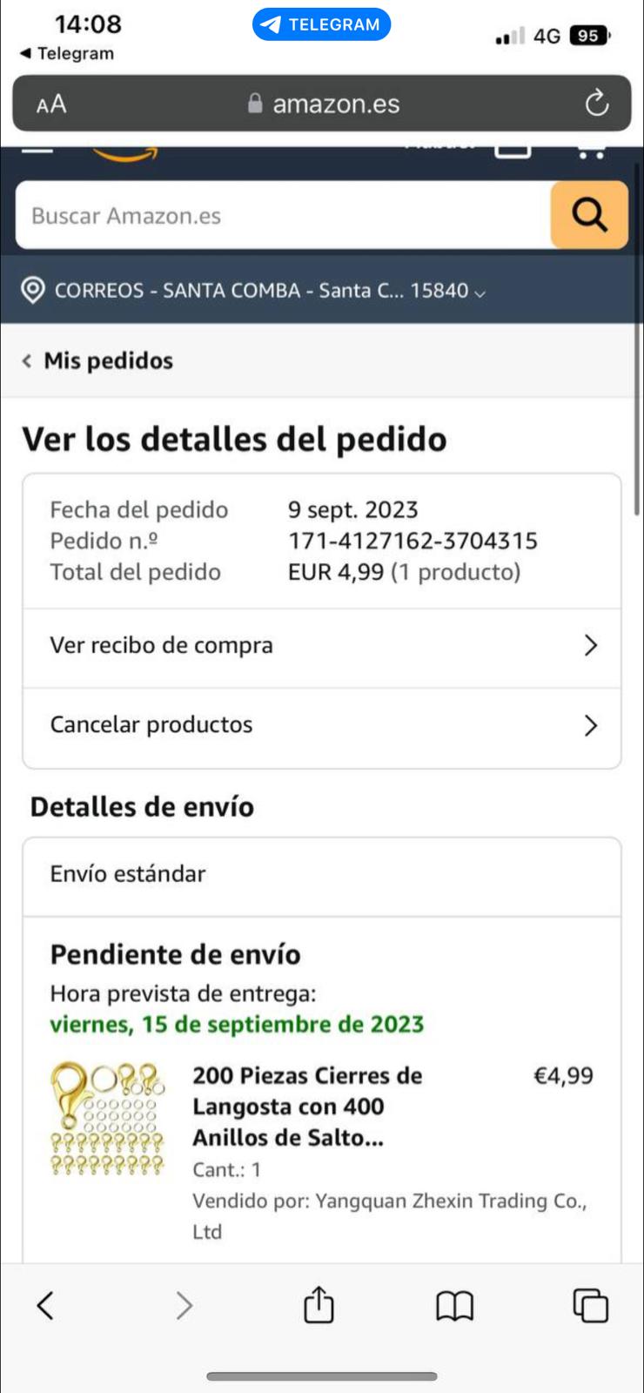Tap the blue TELEGRAM pill at top
This screenshot has width=644, height=1393.
pyautogui.click(x=321, y=24)
